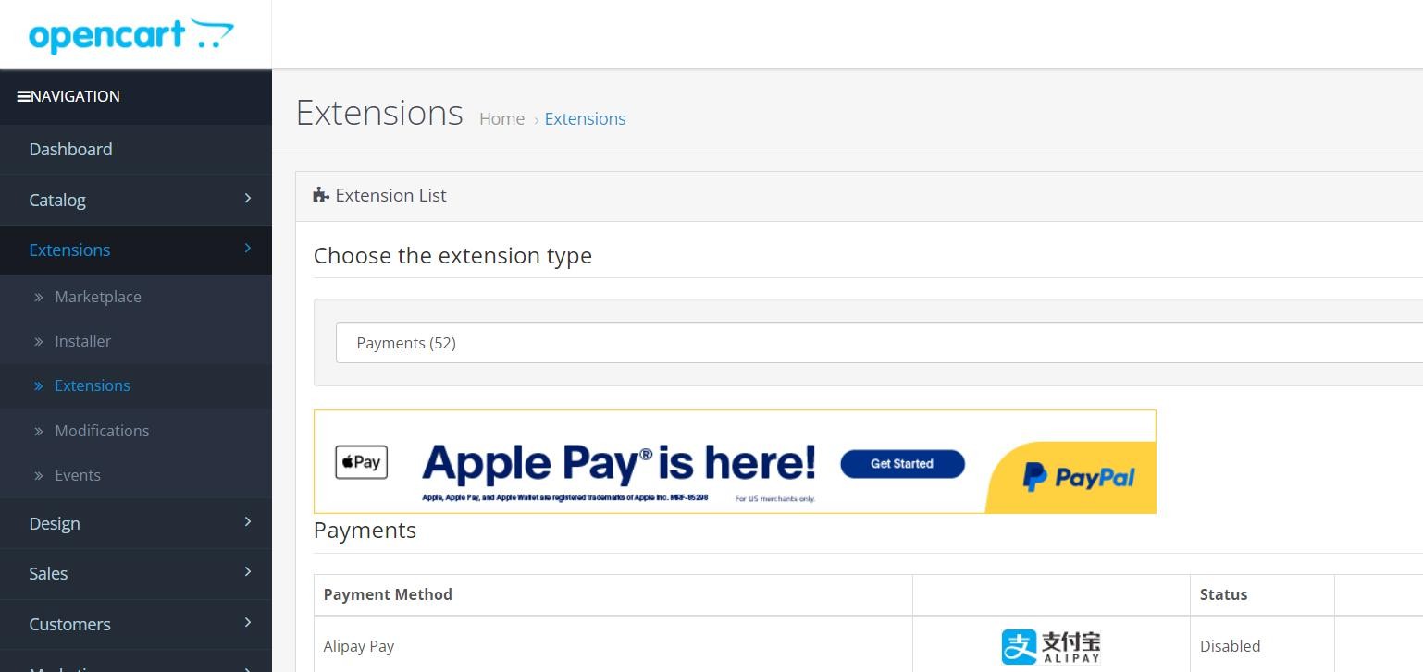
Task: Click Get Started button in banner
Action: (x=902, y=464)
